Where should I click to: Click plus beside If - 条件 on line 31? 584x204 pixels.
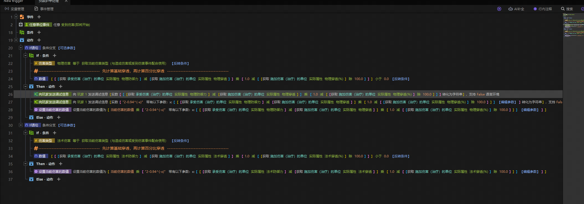pyautogui.click(x=55, y=133)
